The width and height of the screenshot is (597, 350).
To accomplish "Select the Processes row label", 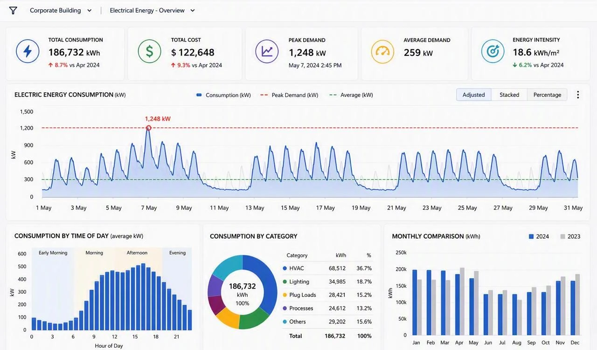I will click(x=301, y=309).
